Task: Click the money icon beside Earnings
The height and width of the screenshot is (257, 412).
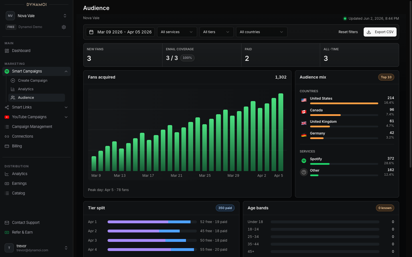Action: [x=7, y=184]
